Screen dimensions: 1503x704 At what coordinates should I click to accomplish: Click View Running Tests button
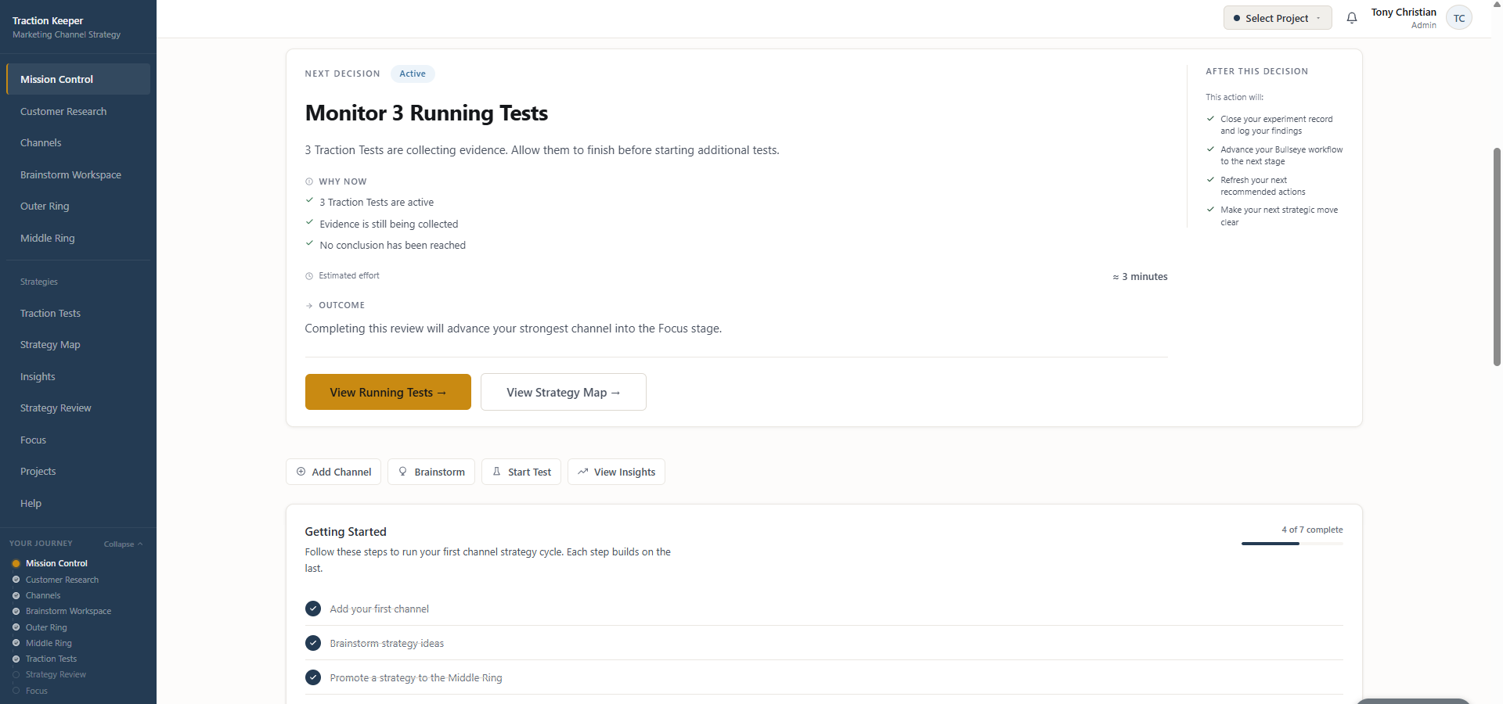pos(388,392)
